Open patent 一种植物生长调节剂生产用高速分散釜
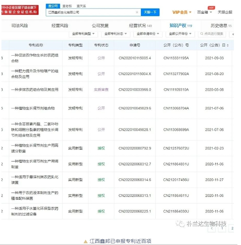 point(35,148)
